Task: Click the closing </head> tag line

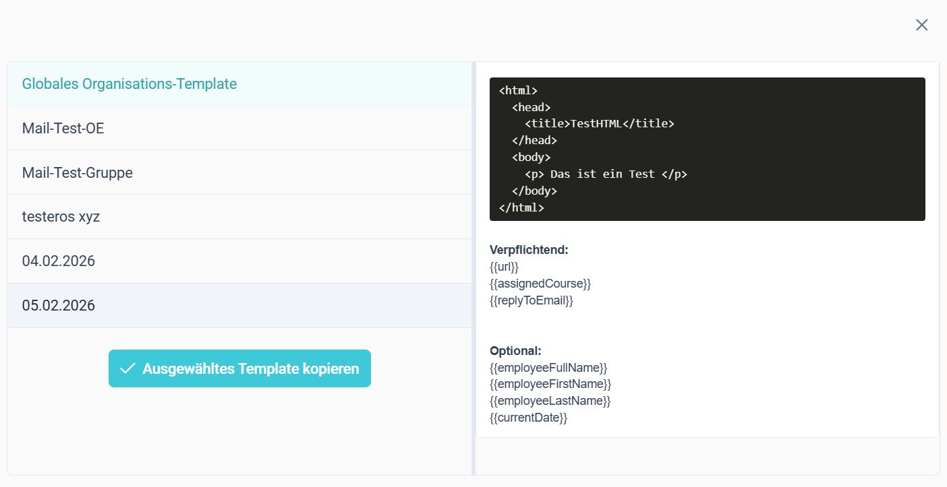Action: click(x=534, y=141)
